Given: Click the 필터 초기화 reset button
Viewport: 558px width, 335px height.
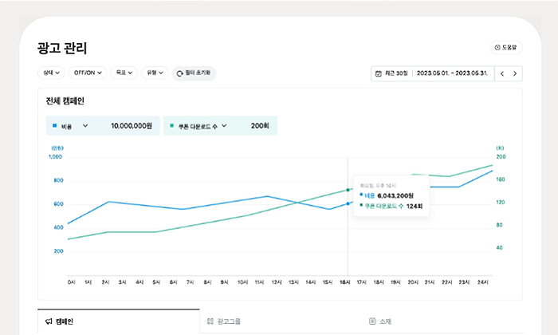Looking at the screenshot, I should click(194, 73).
